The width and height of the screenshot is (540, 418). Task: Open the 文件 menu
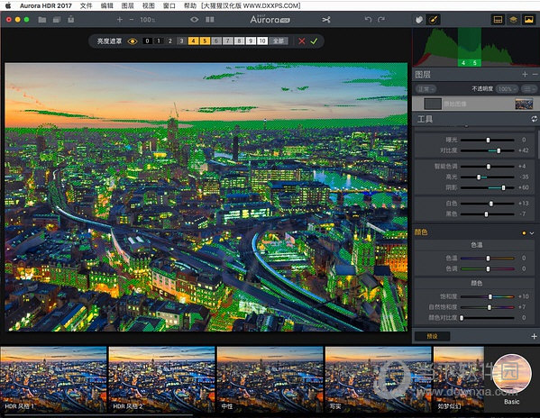click(87, 5)
